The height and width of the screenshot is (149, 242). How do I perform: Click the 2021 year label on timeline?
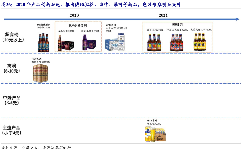[163, 15]
